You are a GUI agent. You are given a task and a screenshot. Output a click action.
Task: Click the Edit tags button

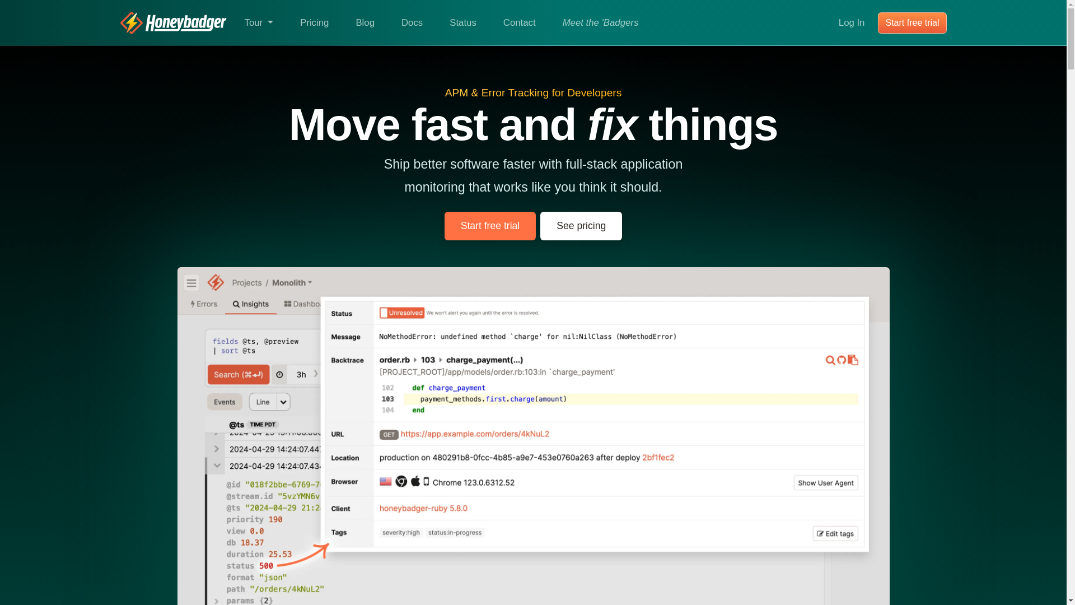[835, 534]
